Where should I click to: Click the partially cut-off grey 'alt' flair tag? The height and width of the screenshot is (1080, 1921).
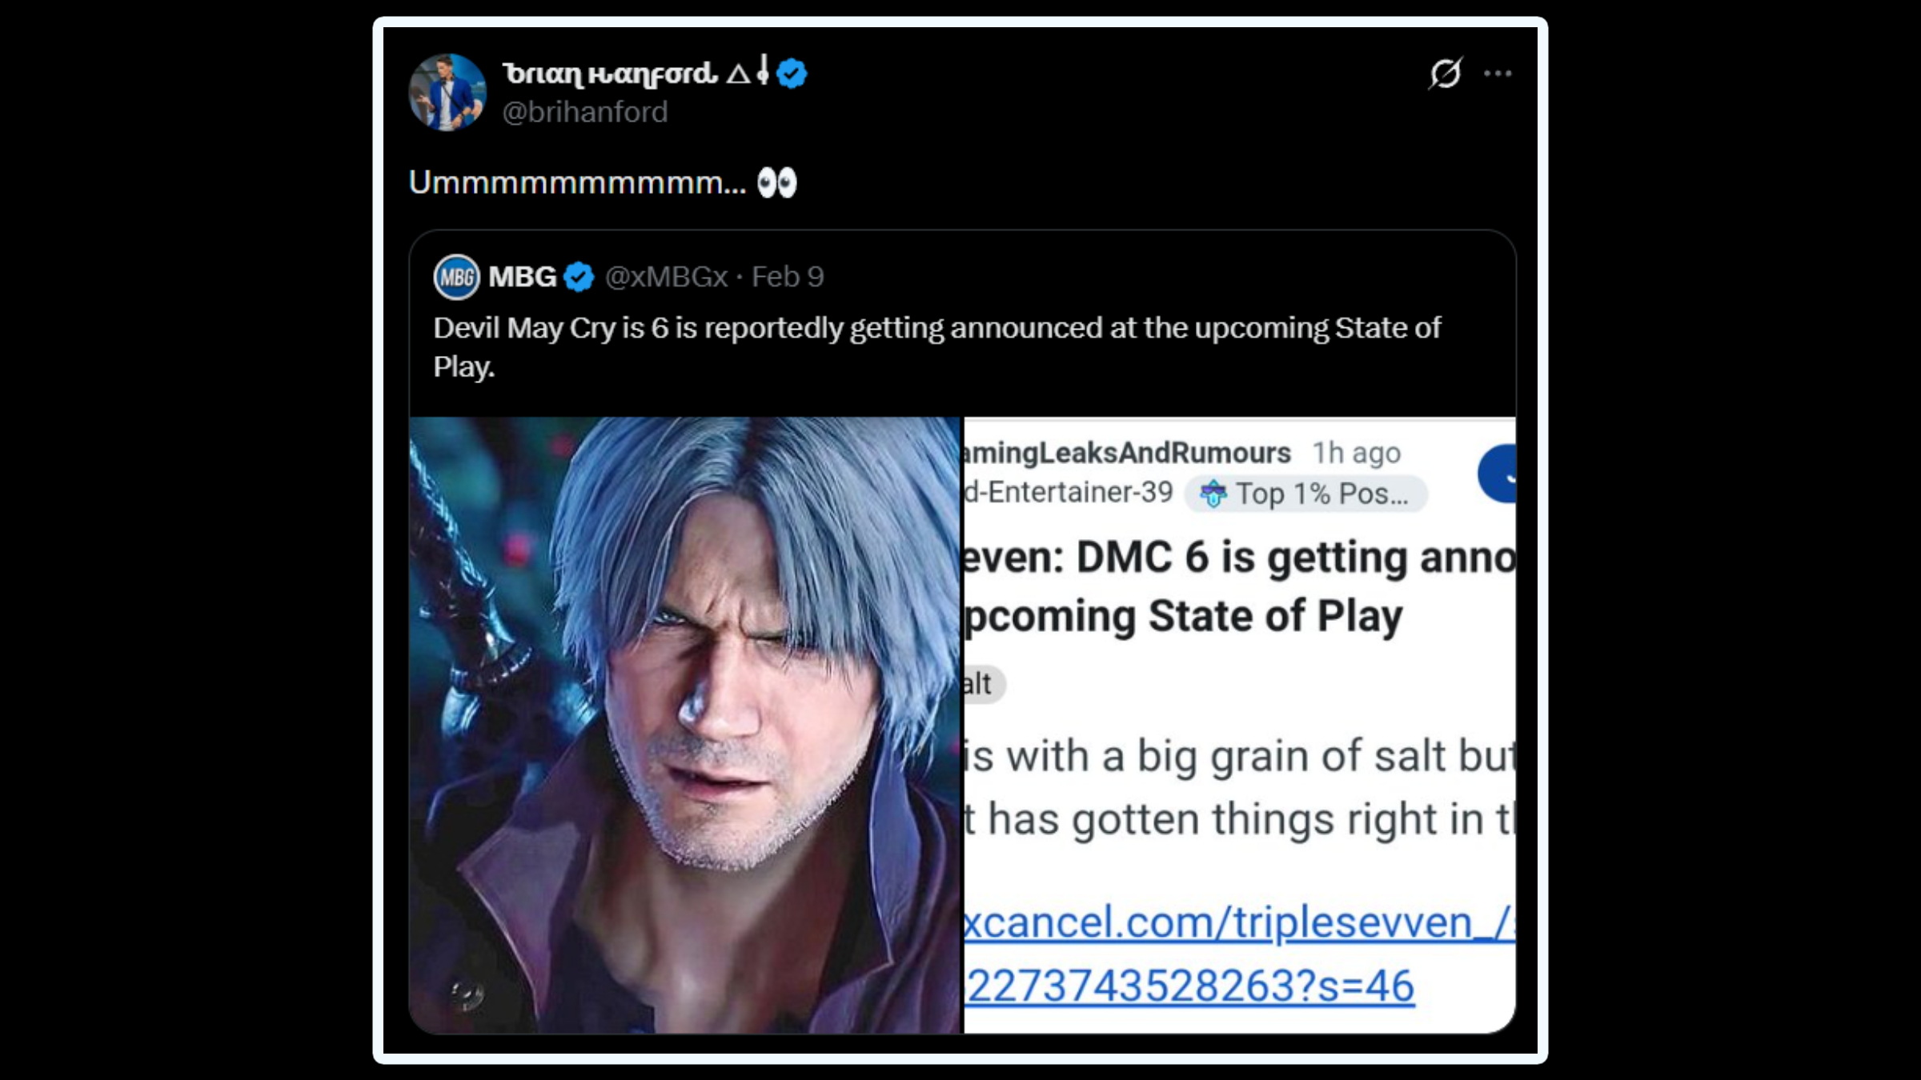pos(981,684)
